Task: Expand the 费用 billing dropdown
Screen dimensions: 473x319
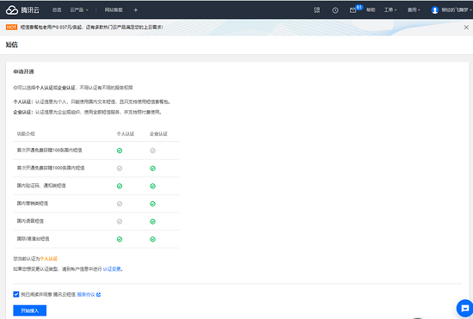Action: click(414, 10)
